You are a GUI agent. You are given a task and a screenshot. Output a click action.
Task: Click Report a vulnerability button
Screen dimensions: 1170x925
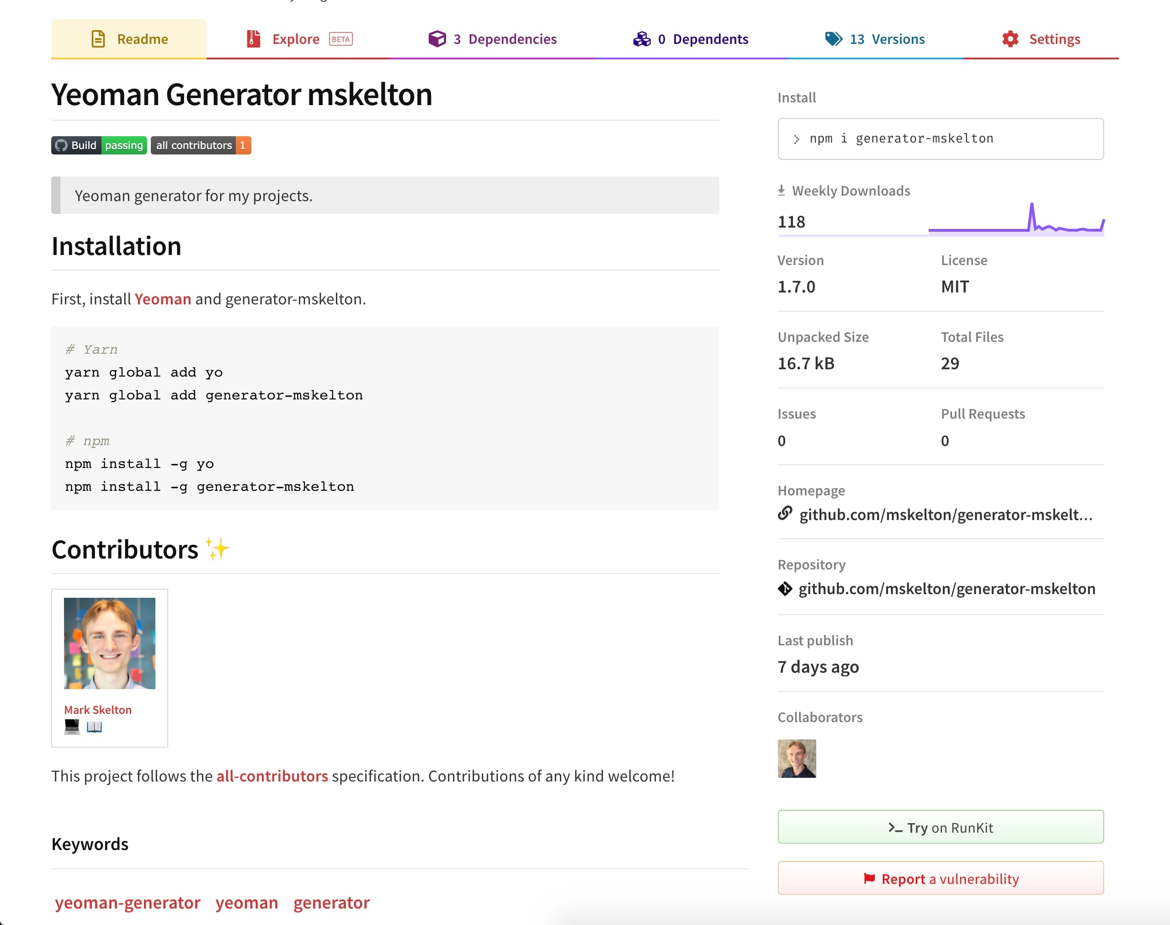(x=940, y=878)
